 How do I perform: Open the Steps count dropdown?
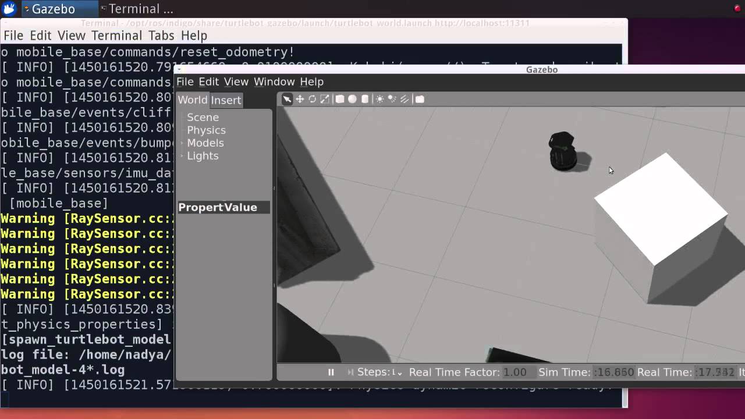396,372
